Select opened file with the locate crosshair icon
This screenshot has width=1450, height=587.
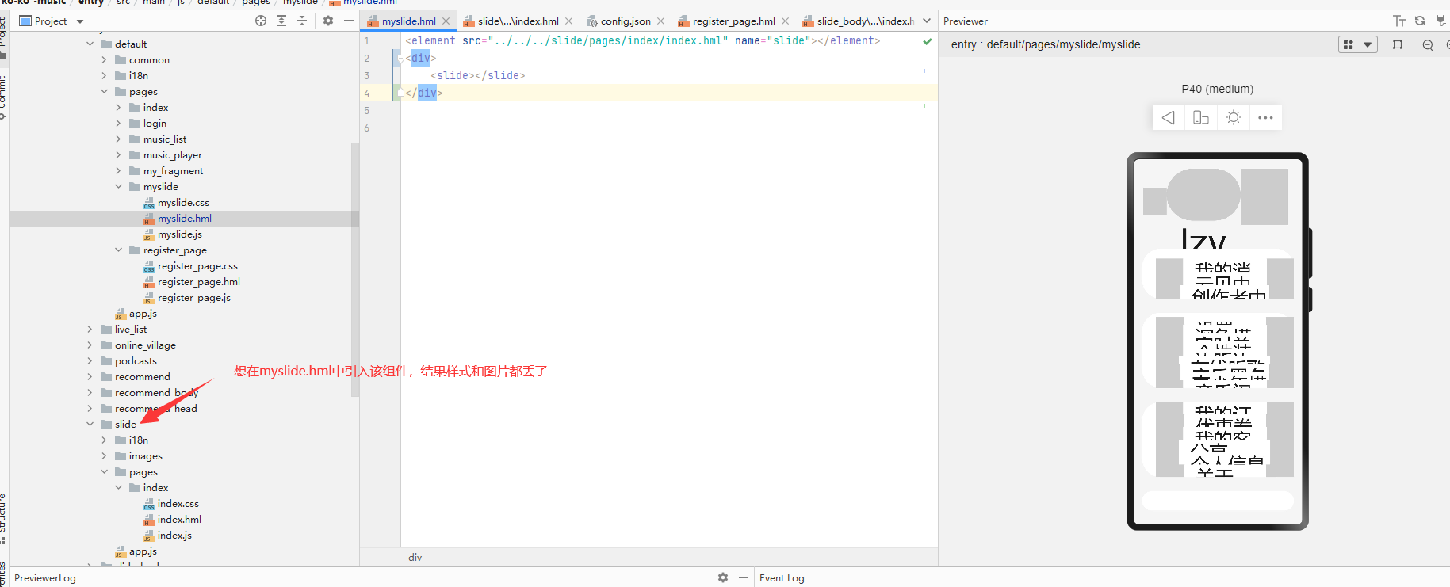pyautogui.click(x=261, y=21)
